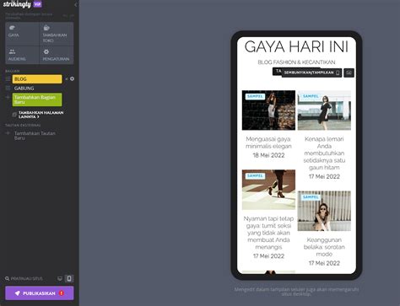Click Pratinjau Situs preview
400x306 pixels.
click(24, 279)
